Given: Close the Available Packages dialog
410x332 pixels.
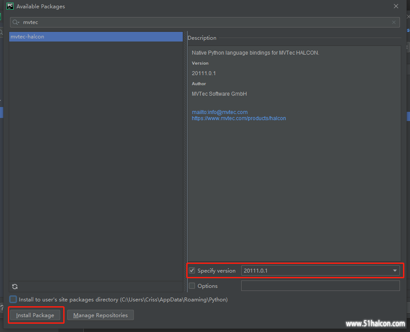Looking at the screenshot, I should [x=396, y=6].
